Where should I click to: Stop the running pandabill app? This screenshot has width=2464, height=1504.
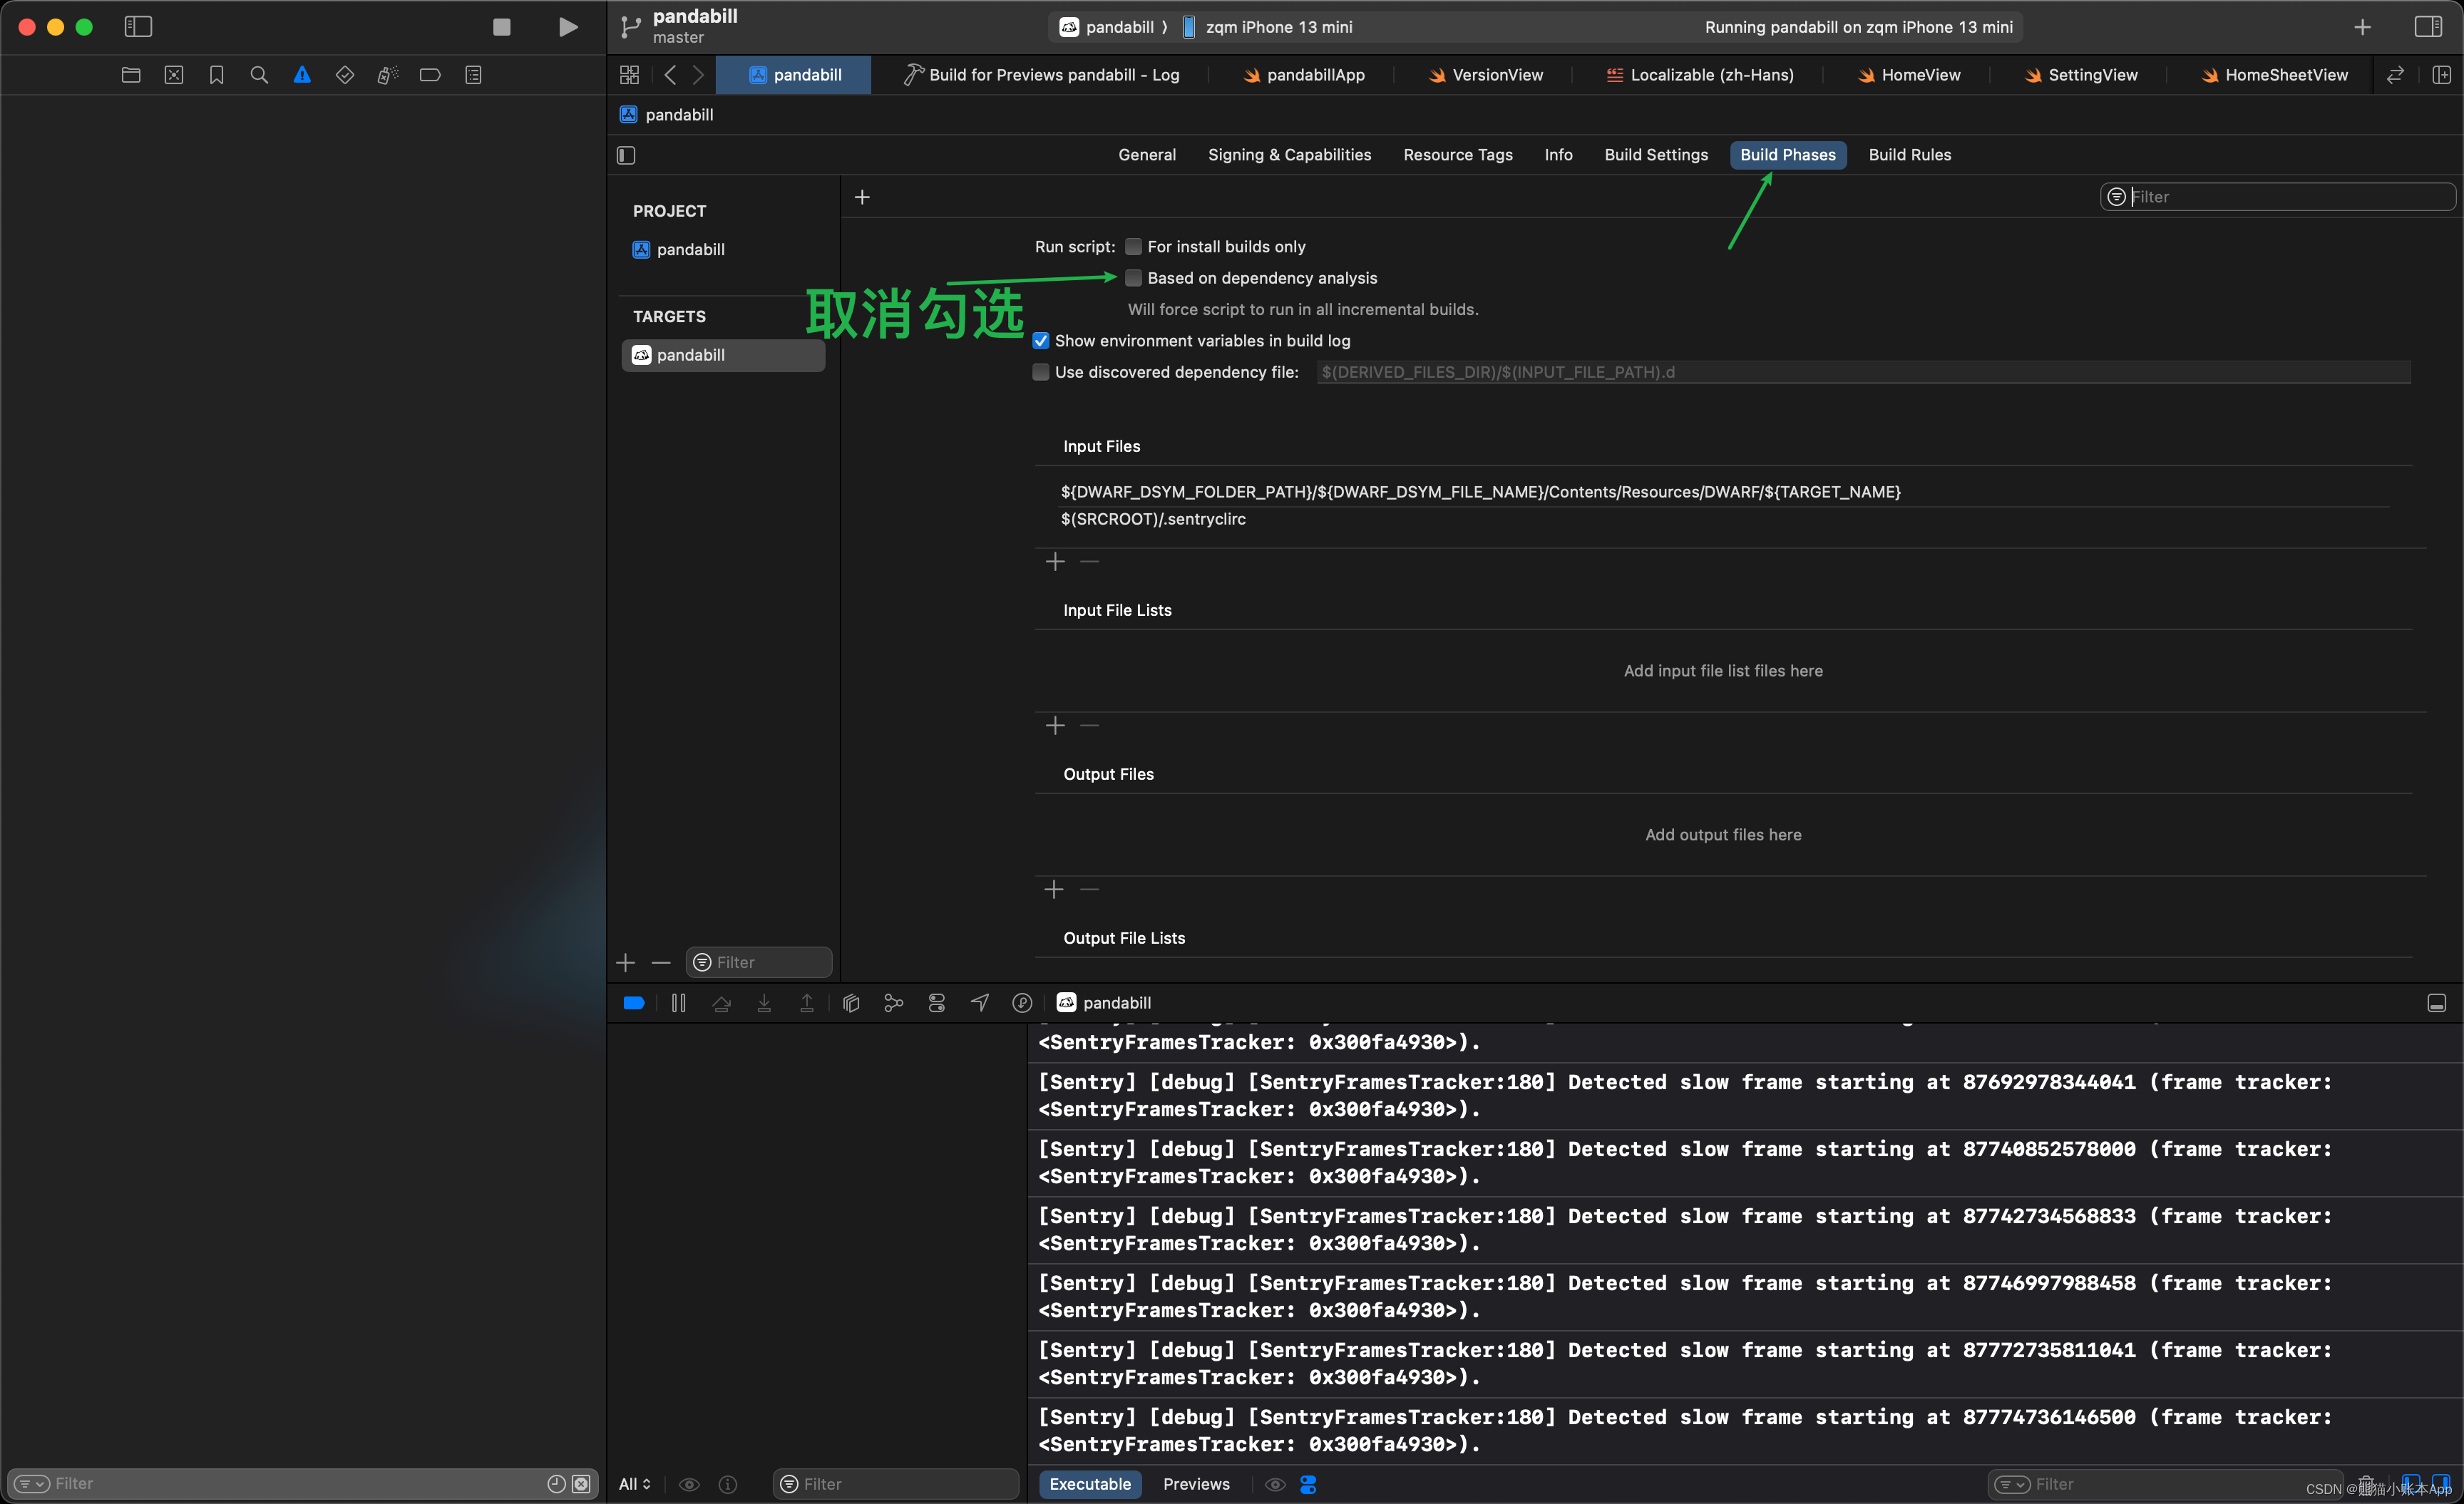pos(502,27)
